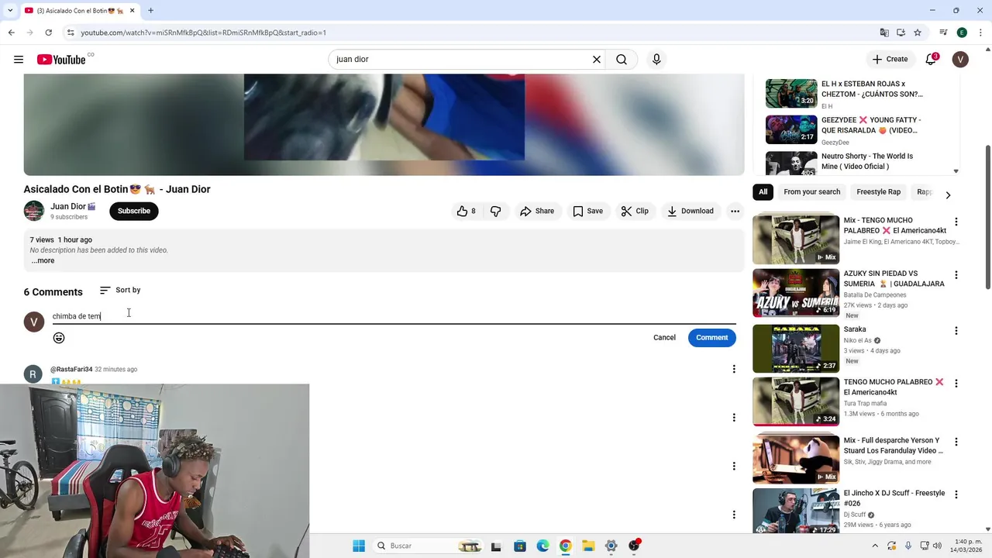This screenshot has height=558, width=992.
Task: Reload the page in Chrome
Action: (x=48, y=33)
